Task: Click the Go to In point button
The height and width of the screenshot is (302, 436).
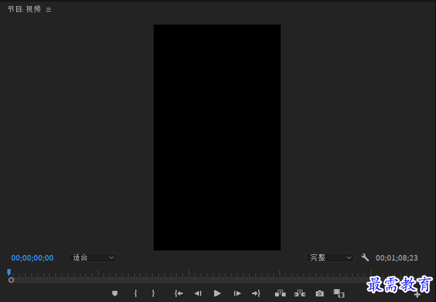Action: click(x=178, y=294)
